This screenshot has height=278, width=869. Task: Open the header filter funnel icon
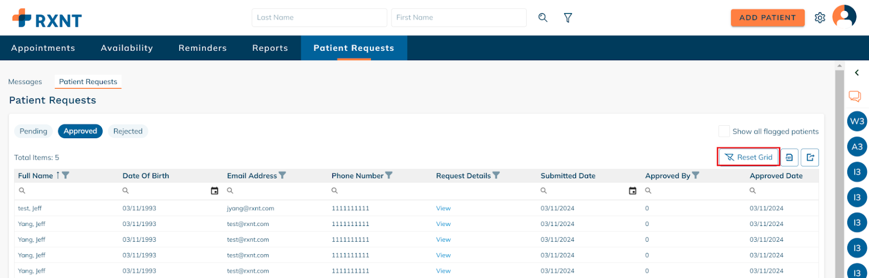point(568,18)
